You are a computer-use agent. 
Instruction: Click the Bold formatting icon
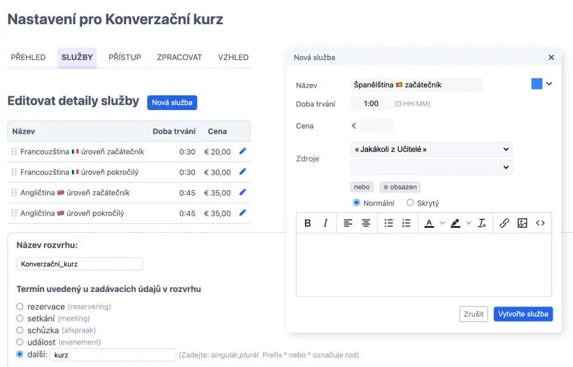tap(308, 223)
